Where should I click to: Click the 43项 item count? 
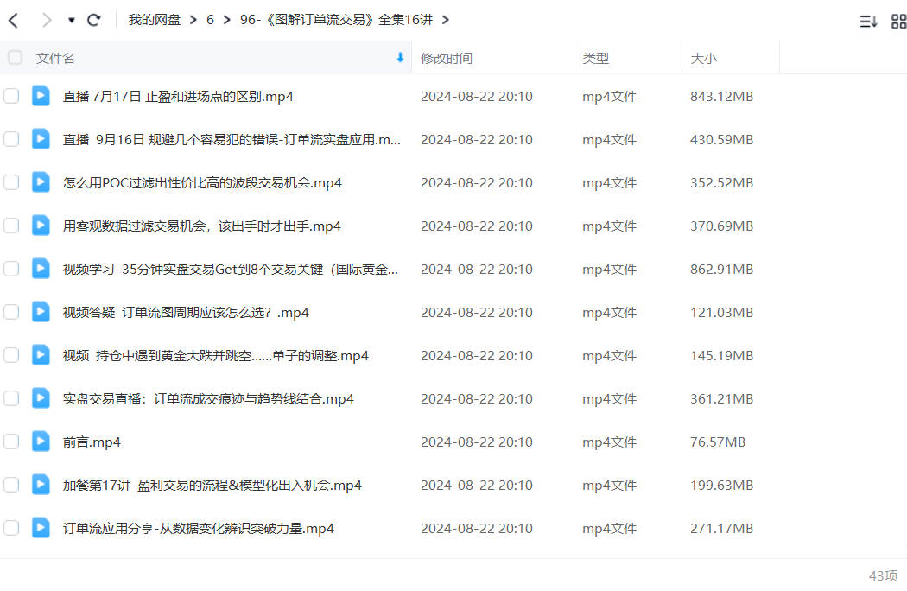click(x=884, y=575)
